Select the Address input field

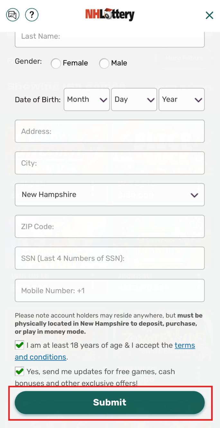coord(110,131)
